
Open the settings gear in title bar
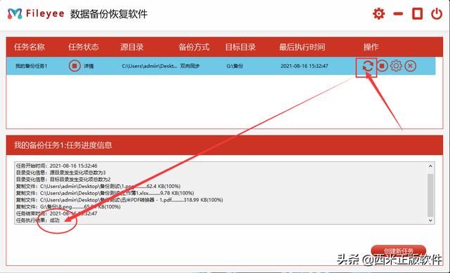coord(378,13)
